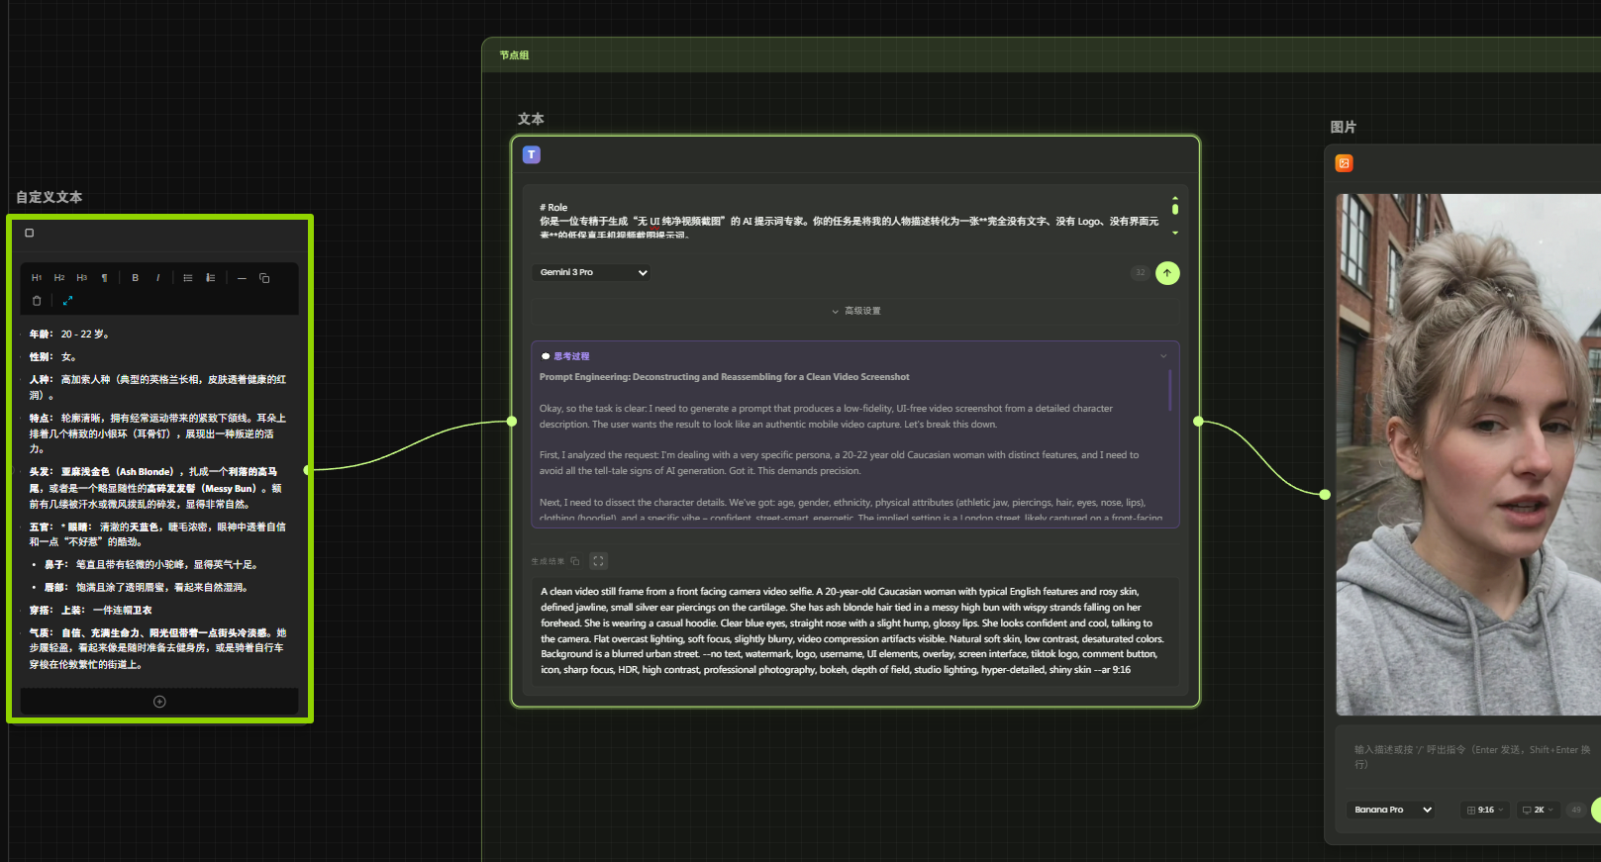Screen dimensions: 1601x862
Task: Apply Heading 1 format in custom text editor
Action: 37,278
